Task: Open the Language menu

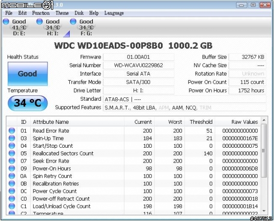Action: tap(114, 13)
